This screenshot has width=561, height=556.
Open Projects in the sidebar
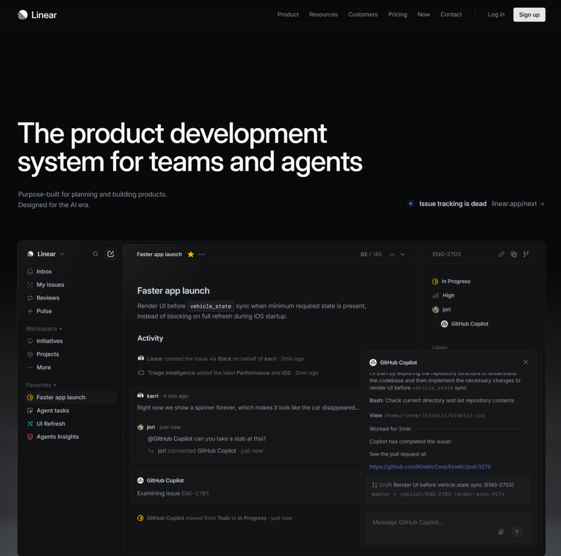[43, 354]
